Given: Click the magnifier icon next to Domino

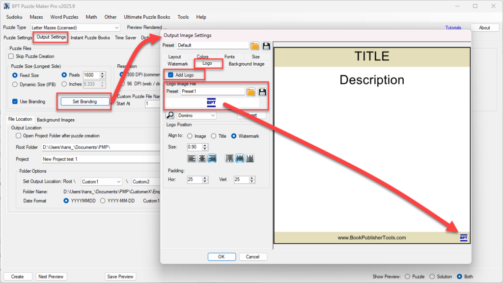Looking at the screenshot, I should coord(169,115).
